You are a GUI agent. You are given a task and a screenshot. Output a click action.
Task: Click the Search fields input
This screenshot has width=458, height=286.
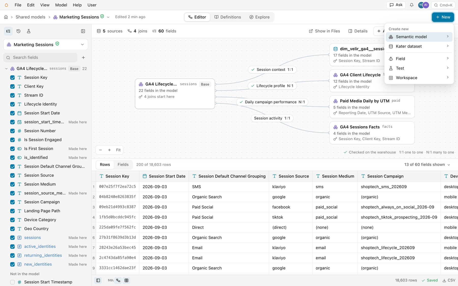40,57
